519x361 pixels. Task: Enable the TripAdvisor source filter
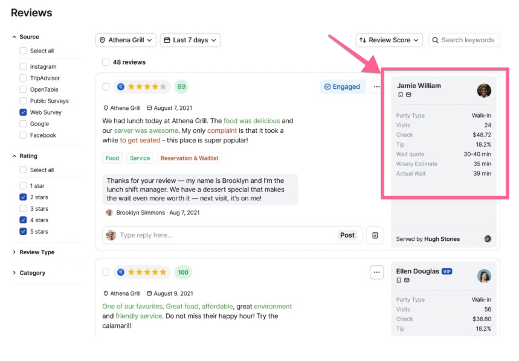(23, 78)
